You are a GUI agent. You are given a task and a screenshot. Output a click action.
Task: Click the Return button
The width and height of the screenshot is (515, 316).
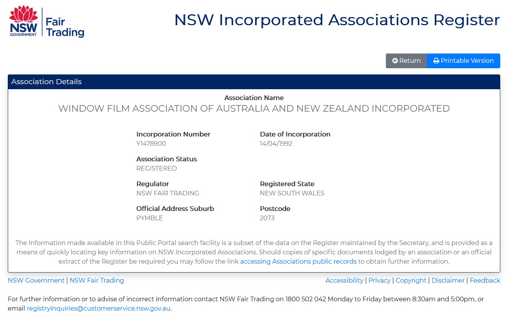[x=406, y=61]
